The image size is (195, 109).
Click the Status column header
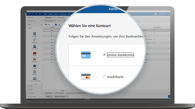pos(52,28)
